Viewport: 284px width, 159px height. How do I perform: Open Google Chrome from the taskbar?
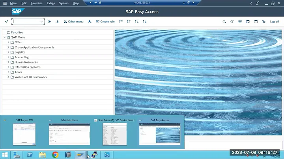55,155
